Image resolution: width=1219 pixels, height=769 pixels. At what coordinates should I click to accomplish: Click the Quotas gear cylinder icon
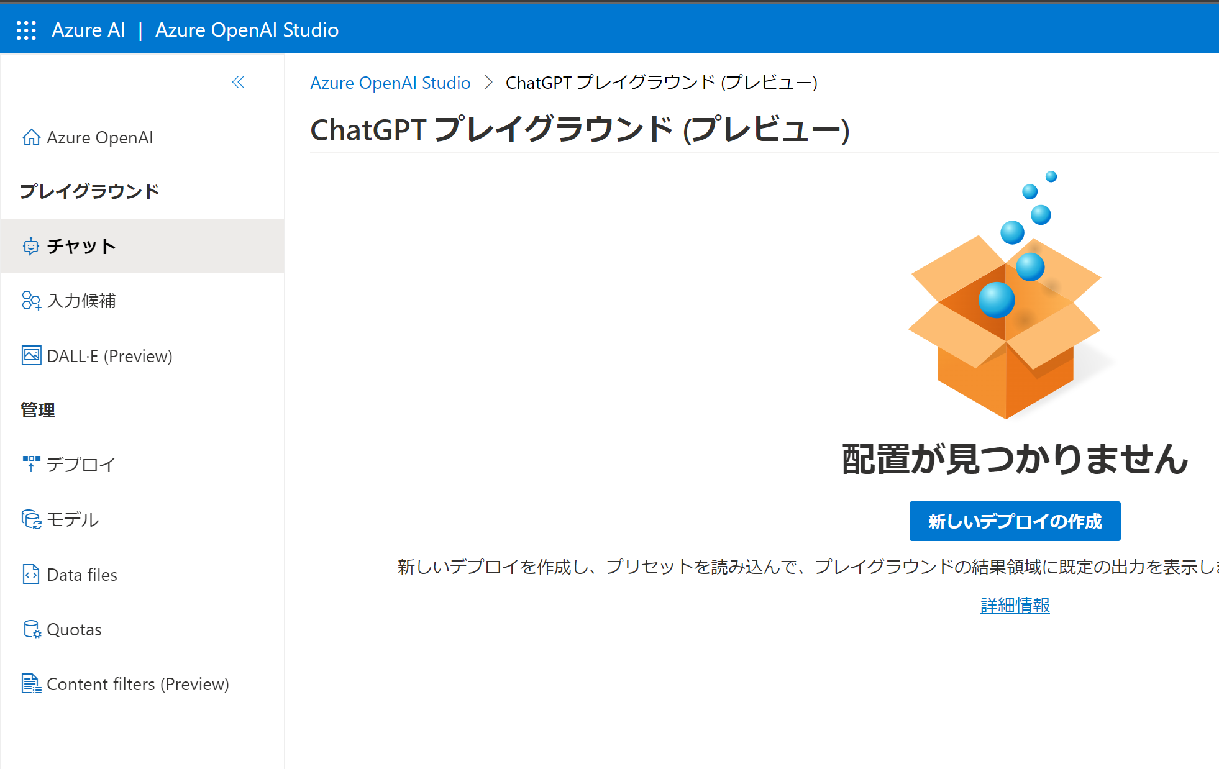tap(31, 629)
